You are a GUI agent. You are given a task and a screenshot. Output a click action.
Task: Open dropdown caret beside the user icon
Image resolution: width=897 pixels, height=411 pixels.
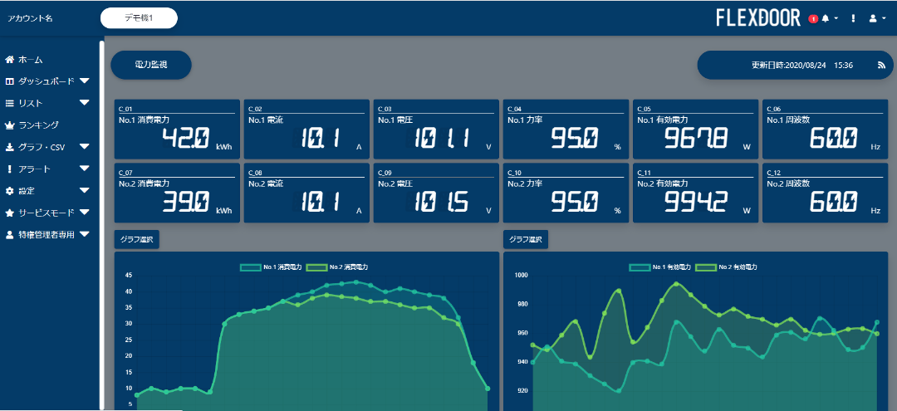(885, 19)
